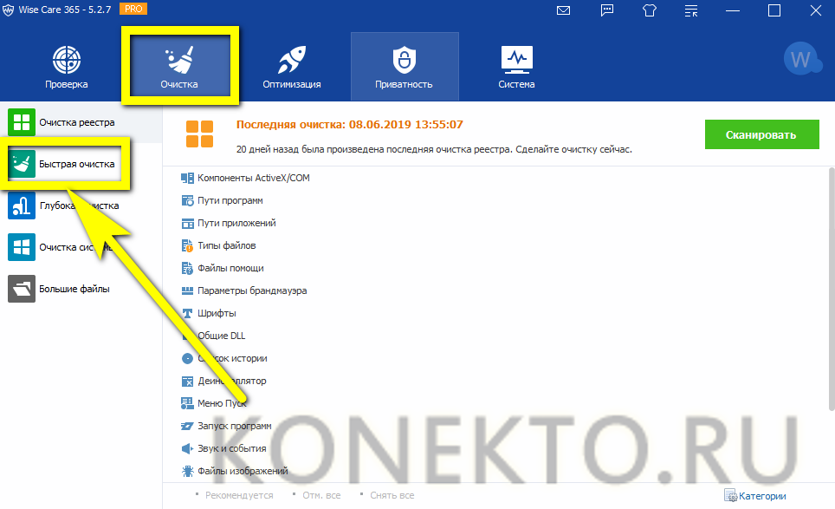The height and width of the screenshot is (509, 835).
Task: Open the mail envelope icon in title bar
Action: 564,11
